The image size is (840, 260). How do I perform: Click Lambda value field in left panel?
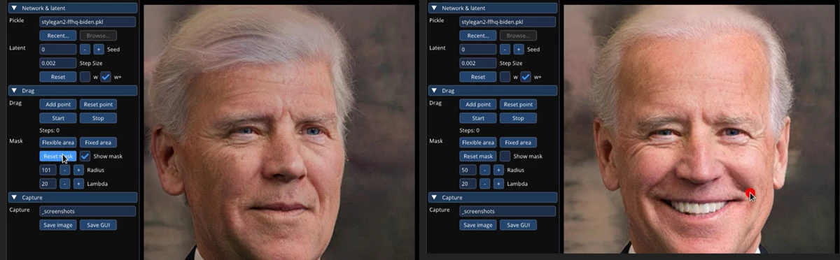coord(48,184)
